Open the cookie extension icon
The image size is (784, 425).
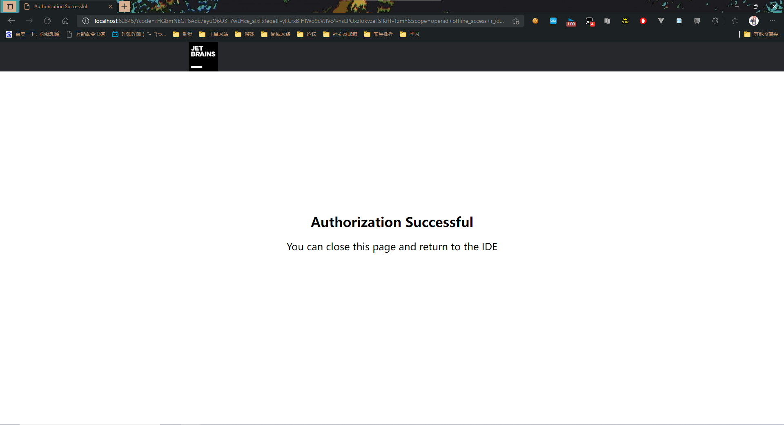[535, 21]
